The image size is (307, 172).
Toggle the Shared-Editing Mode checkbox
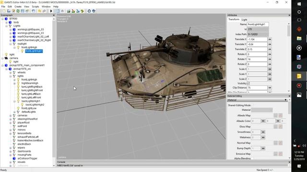[252, 105]
